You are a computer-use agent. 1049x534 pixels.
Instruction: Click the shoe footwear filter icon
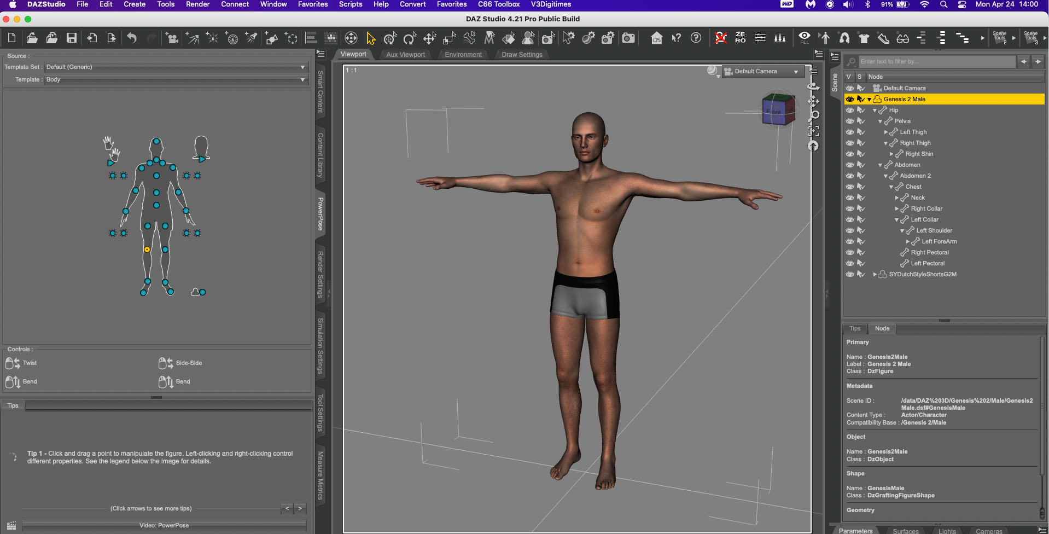pos(883,38)
